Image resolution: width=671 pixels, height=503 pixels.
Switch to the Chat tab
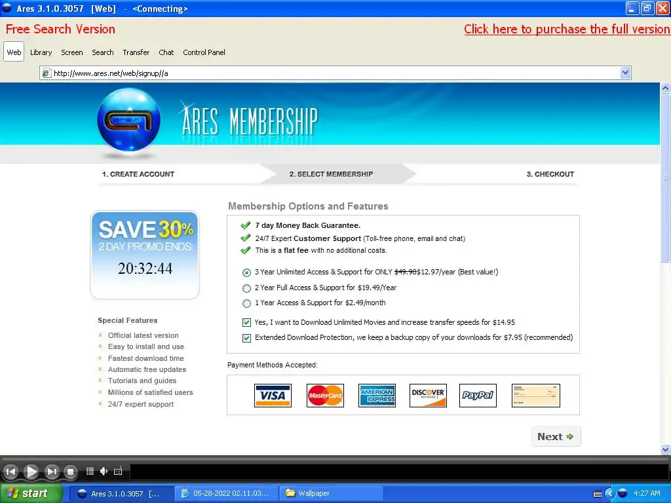click(x=166, y=52)
